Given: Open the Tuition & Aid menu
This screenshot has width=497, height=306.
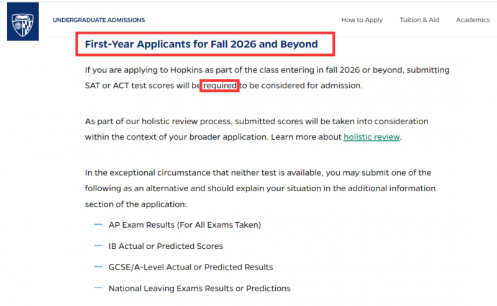Looking at the screenshot, I should click(419, 20).
